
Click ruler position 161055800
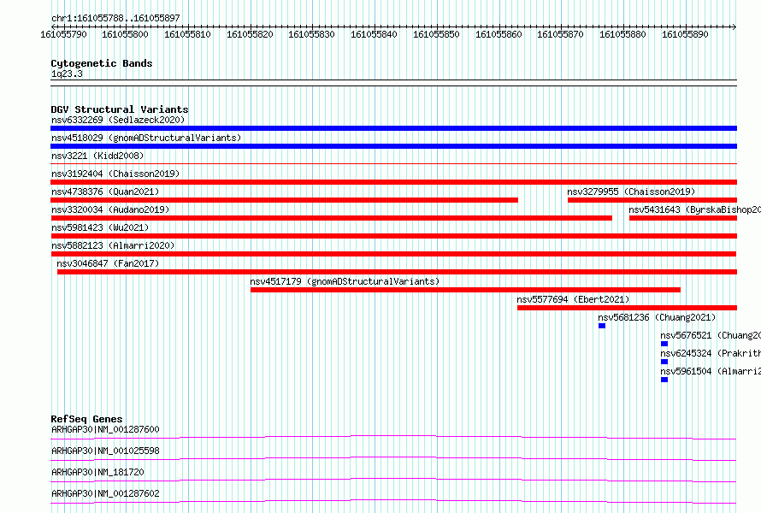pyautogui.click(x=125, y=34)
